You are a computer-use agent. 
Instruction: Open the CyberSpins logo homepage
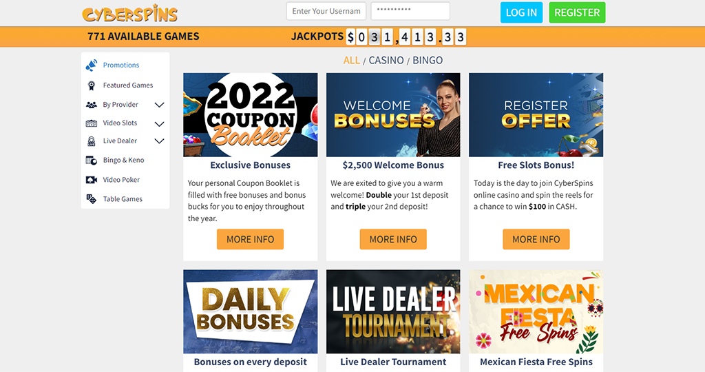(130, 14)
